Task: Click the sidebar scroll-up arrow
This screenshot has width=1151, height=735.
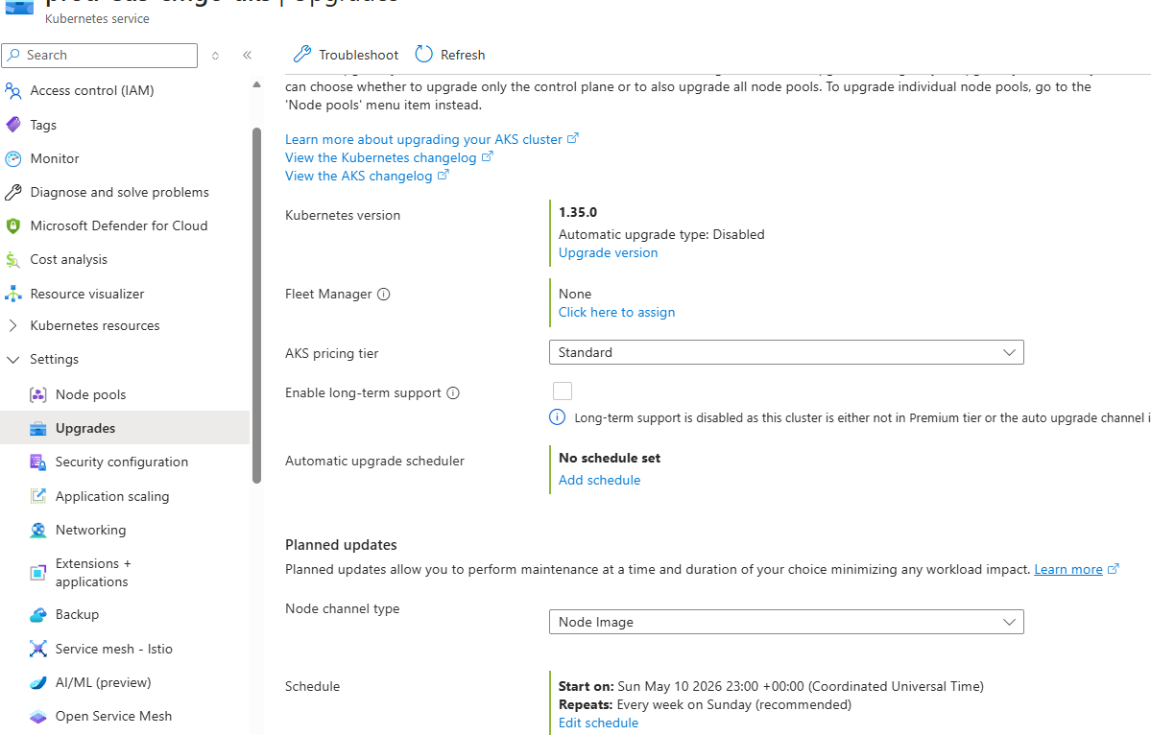Action: pos(256,84)
